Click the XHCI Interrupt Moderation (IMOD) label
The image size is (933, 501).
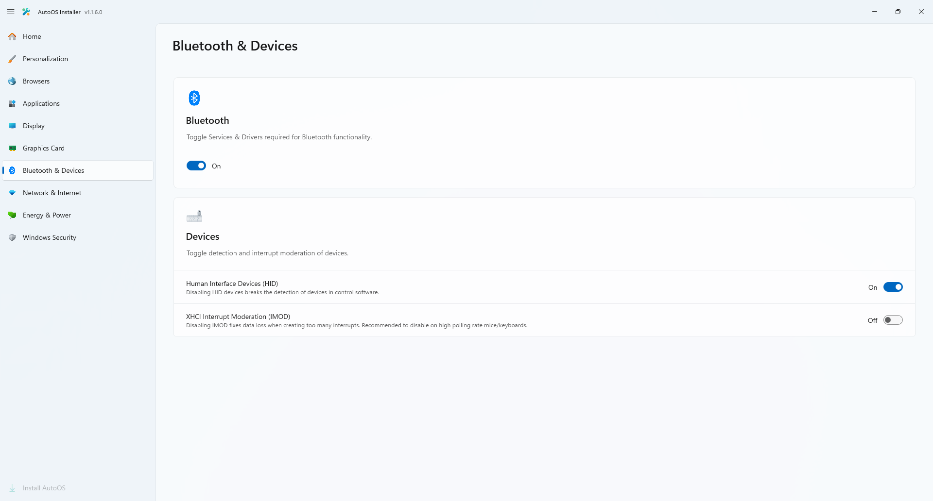point(238,317)
